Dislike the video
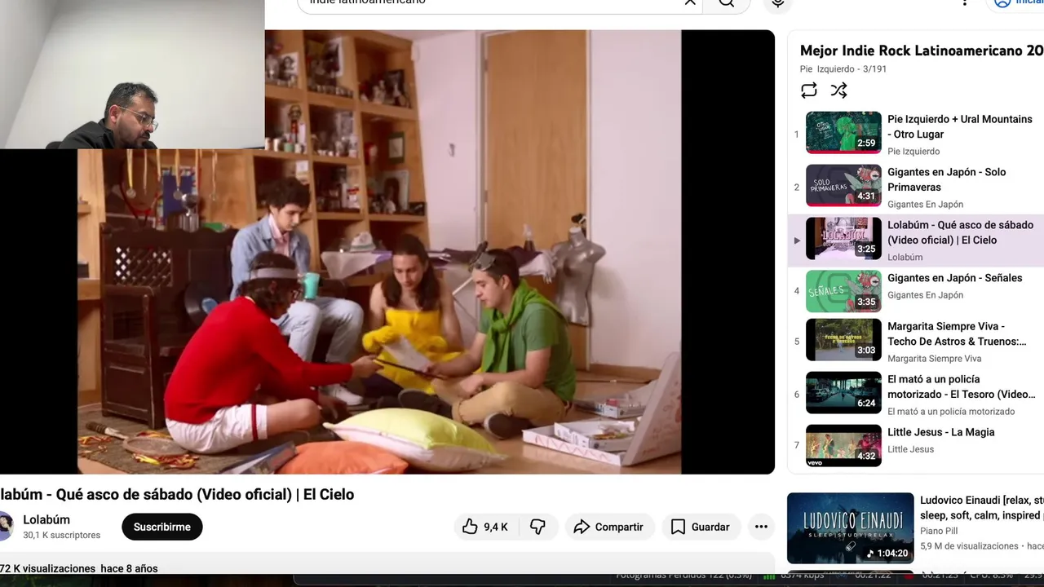This screenshot has width=1044, height=587. tap(538, 527)
